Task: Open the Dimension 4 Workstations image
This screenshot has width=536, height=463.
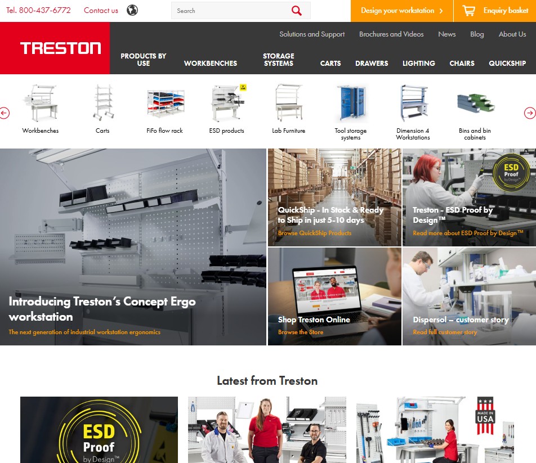Action: (x=414, y=103)
